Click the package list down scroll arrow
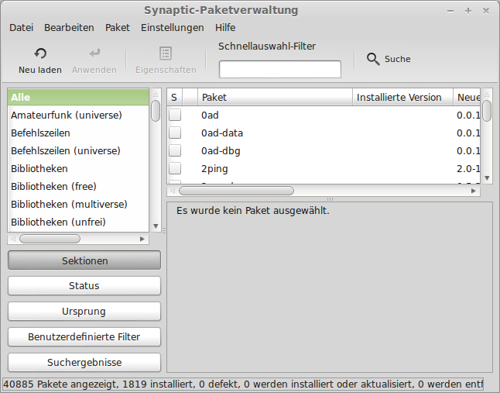This screenshot has width=500, height=393. pos(487,178)
